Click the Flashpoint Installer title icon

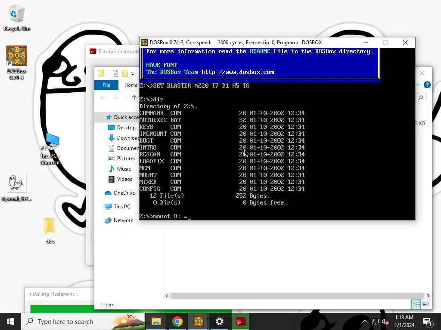(93, 52)
